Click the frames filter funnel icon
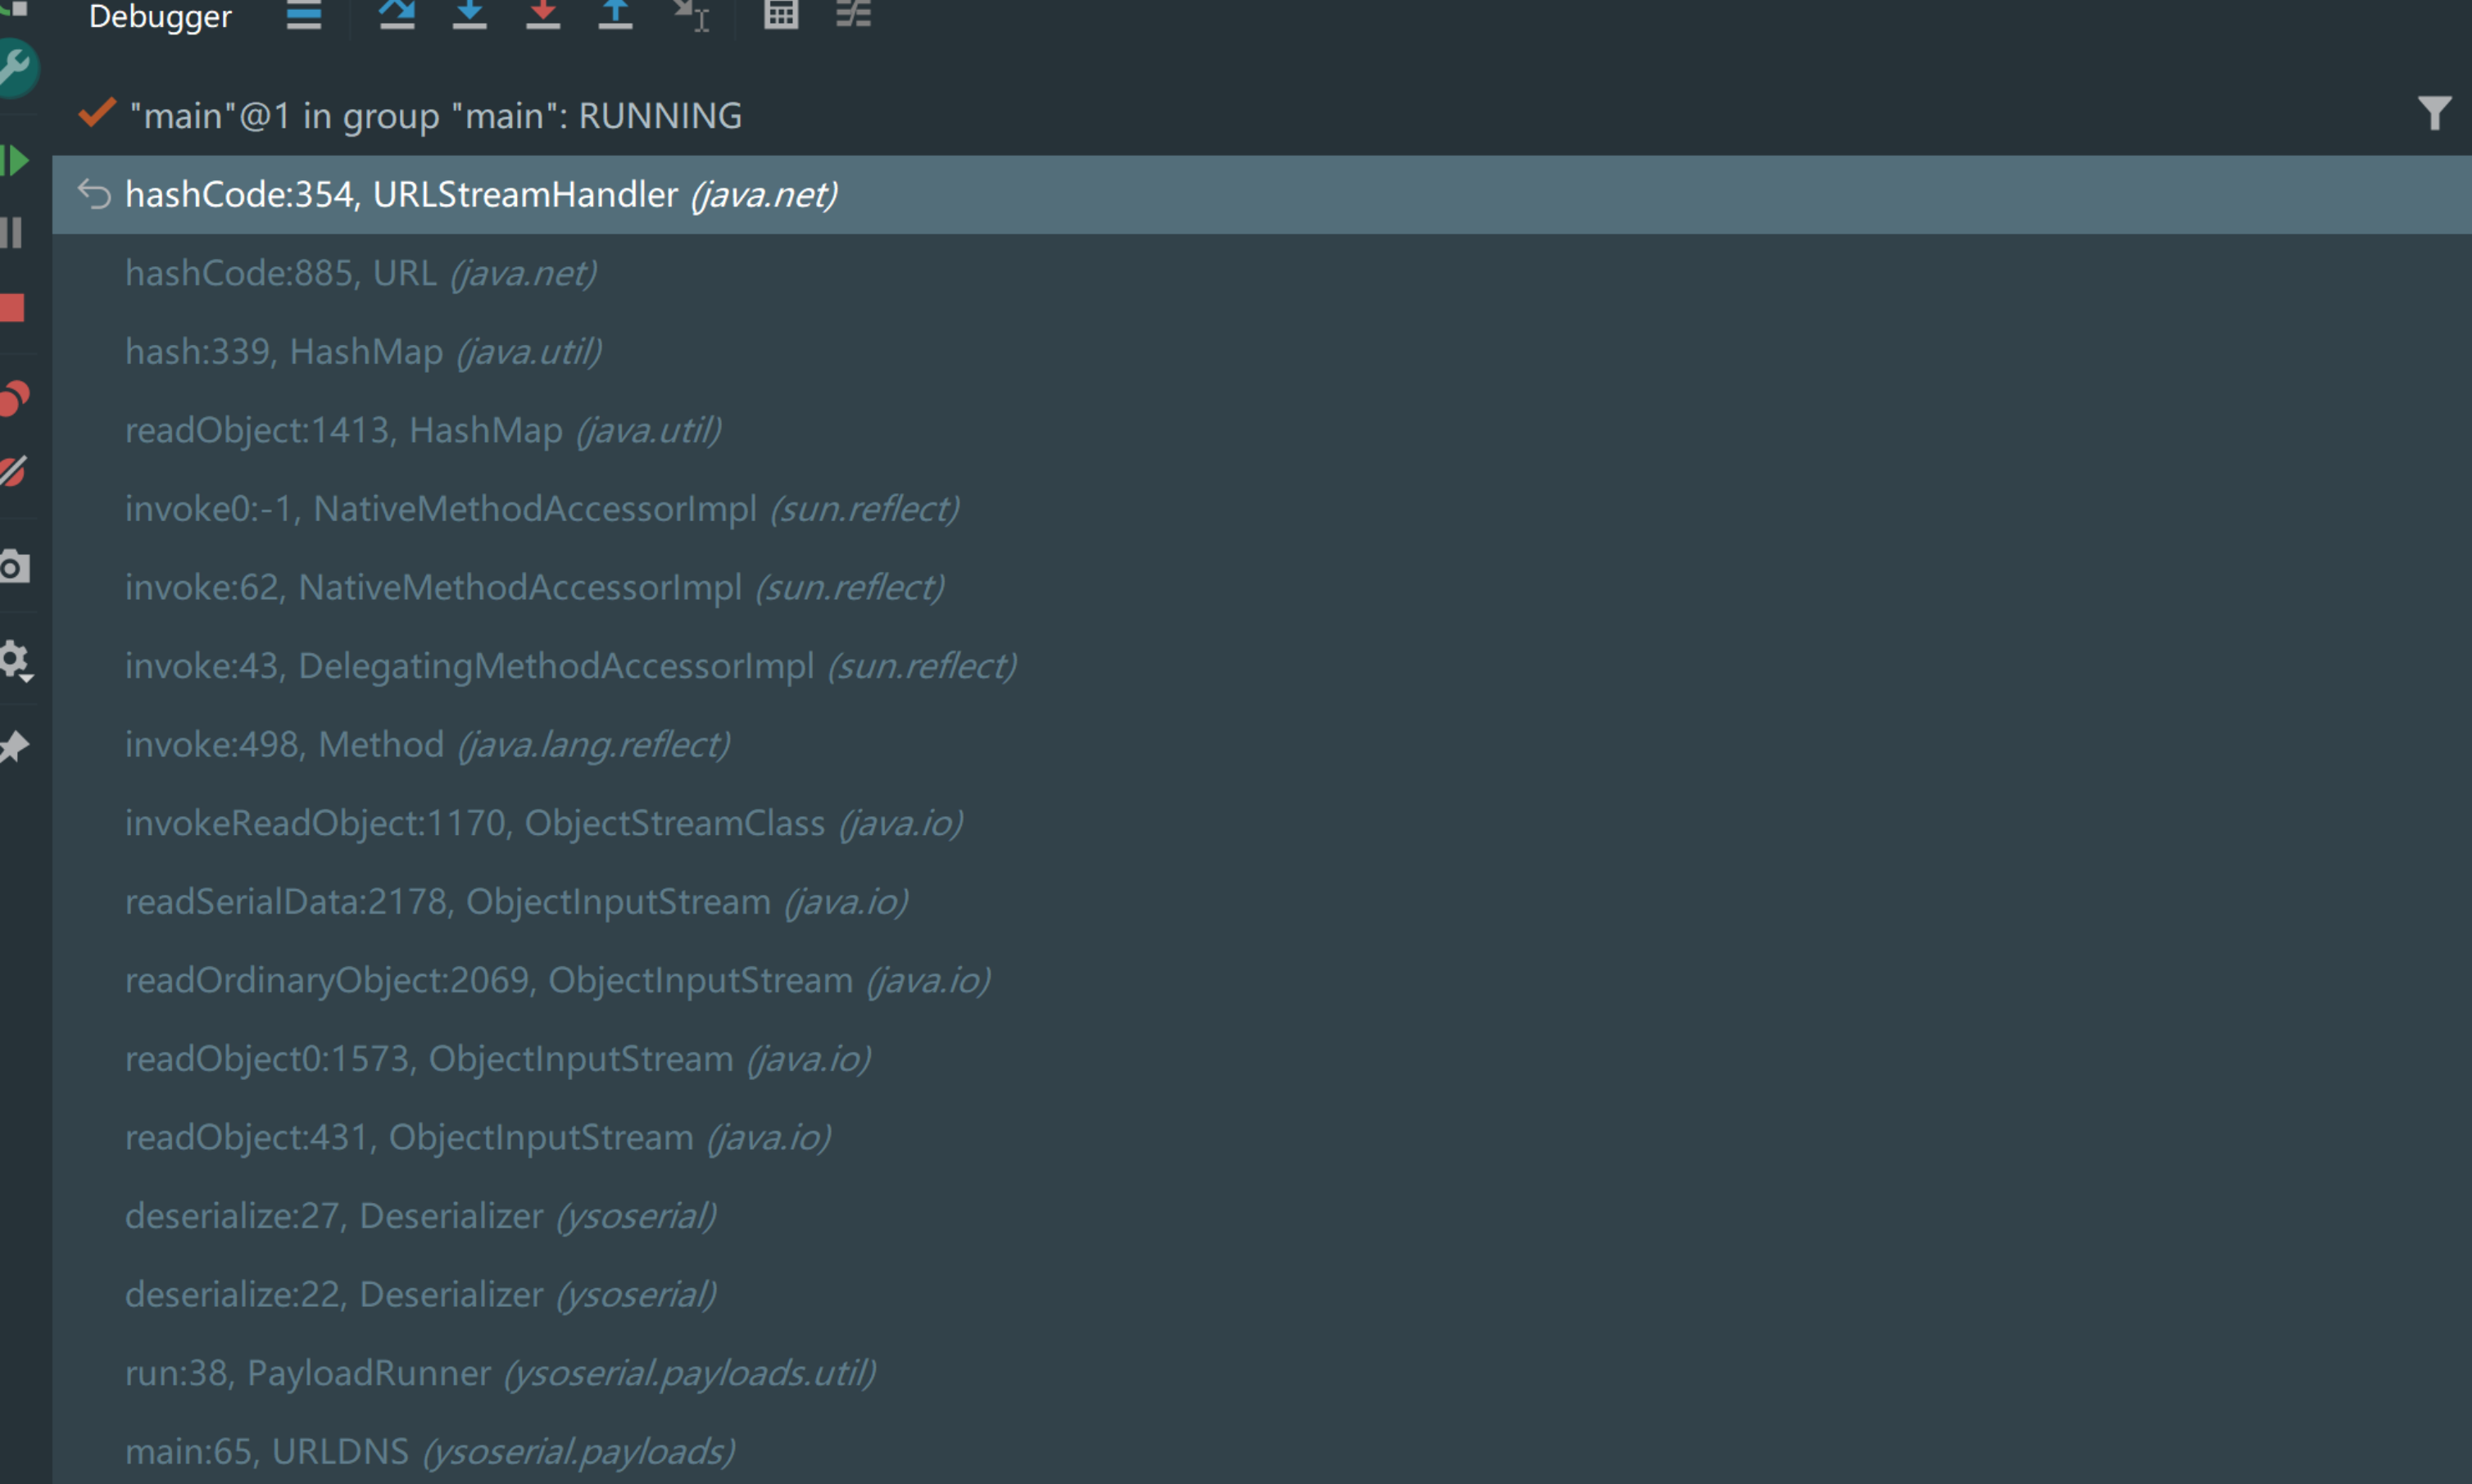 [2434, 113]
